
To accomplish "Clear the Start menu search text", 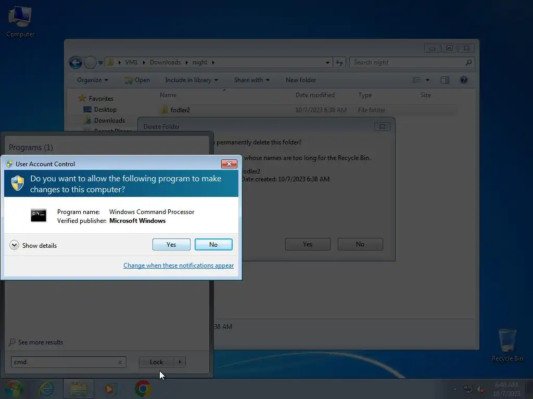I will click(120, 362).
